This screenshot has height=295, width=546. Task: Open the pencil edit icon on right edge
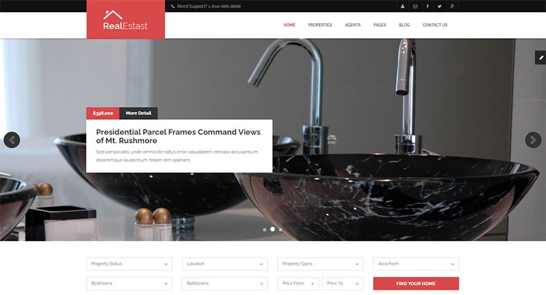point(541,58)
